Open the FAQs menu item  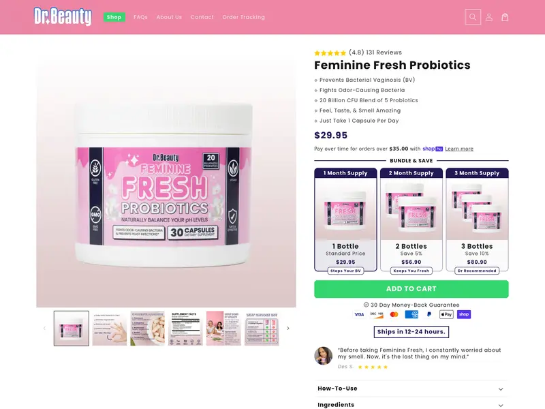tap(140, 17)
